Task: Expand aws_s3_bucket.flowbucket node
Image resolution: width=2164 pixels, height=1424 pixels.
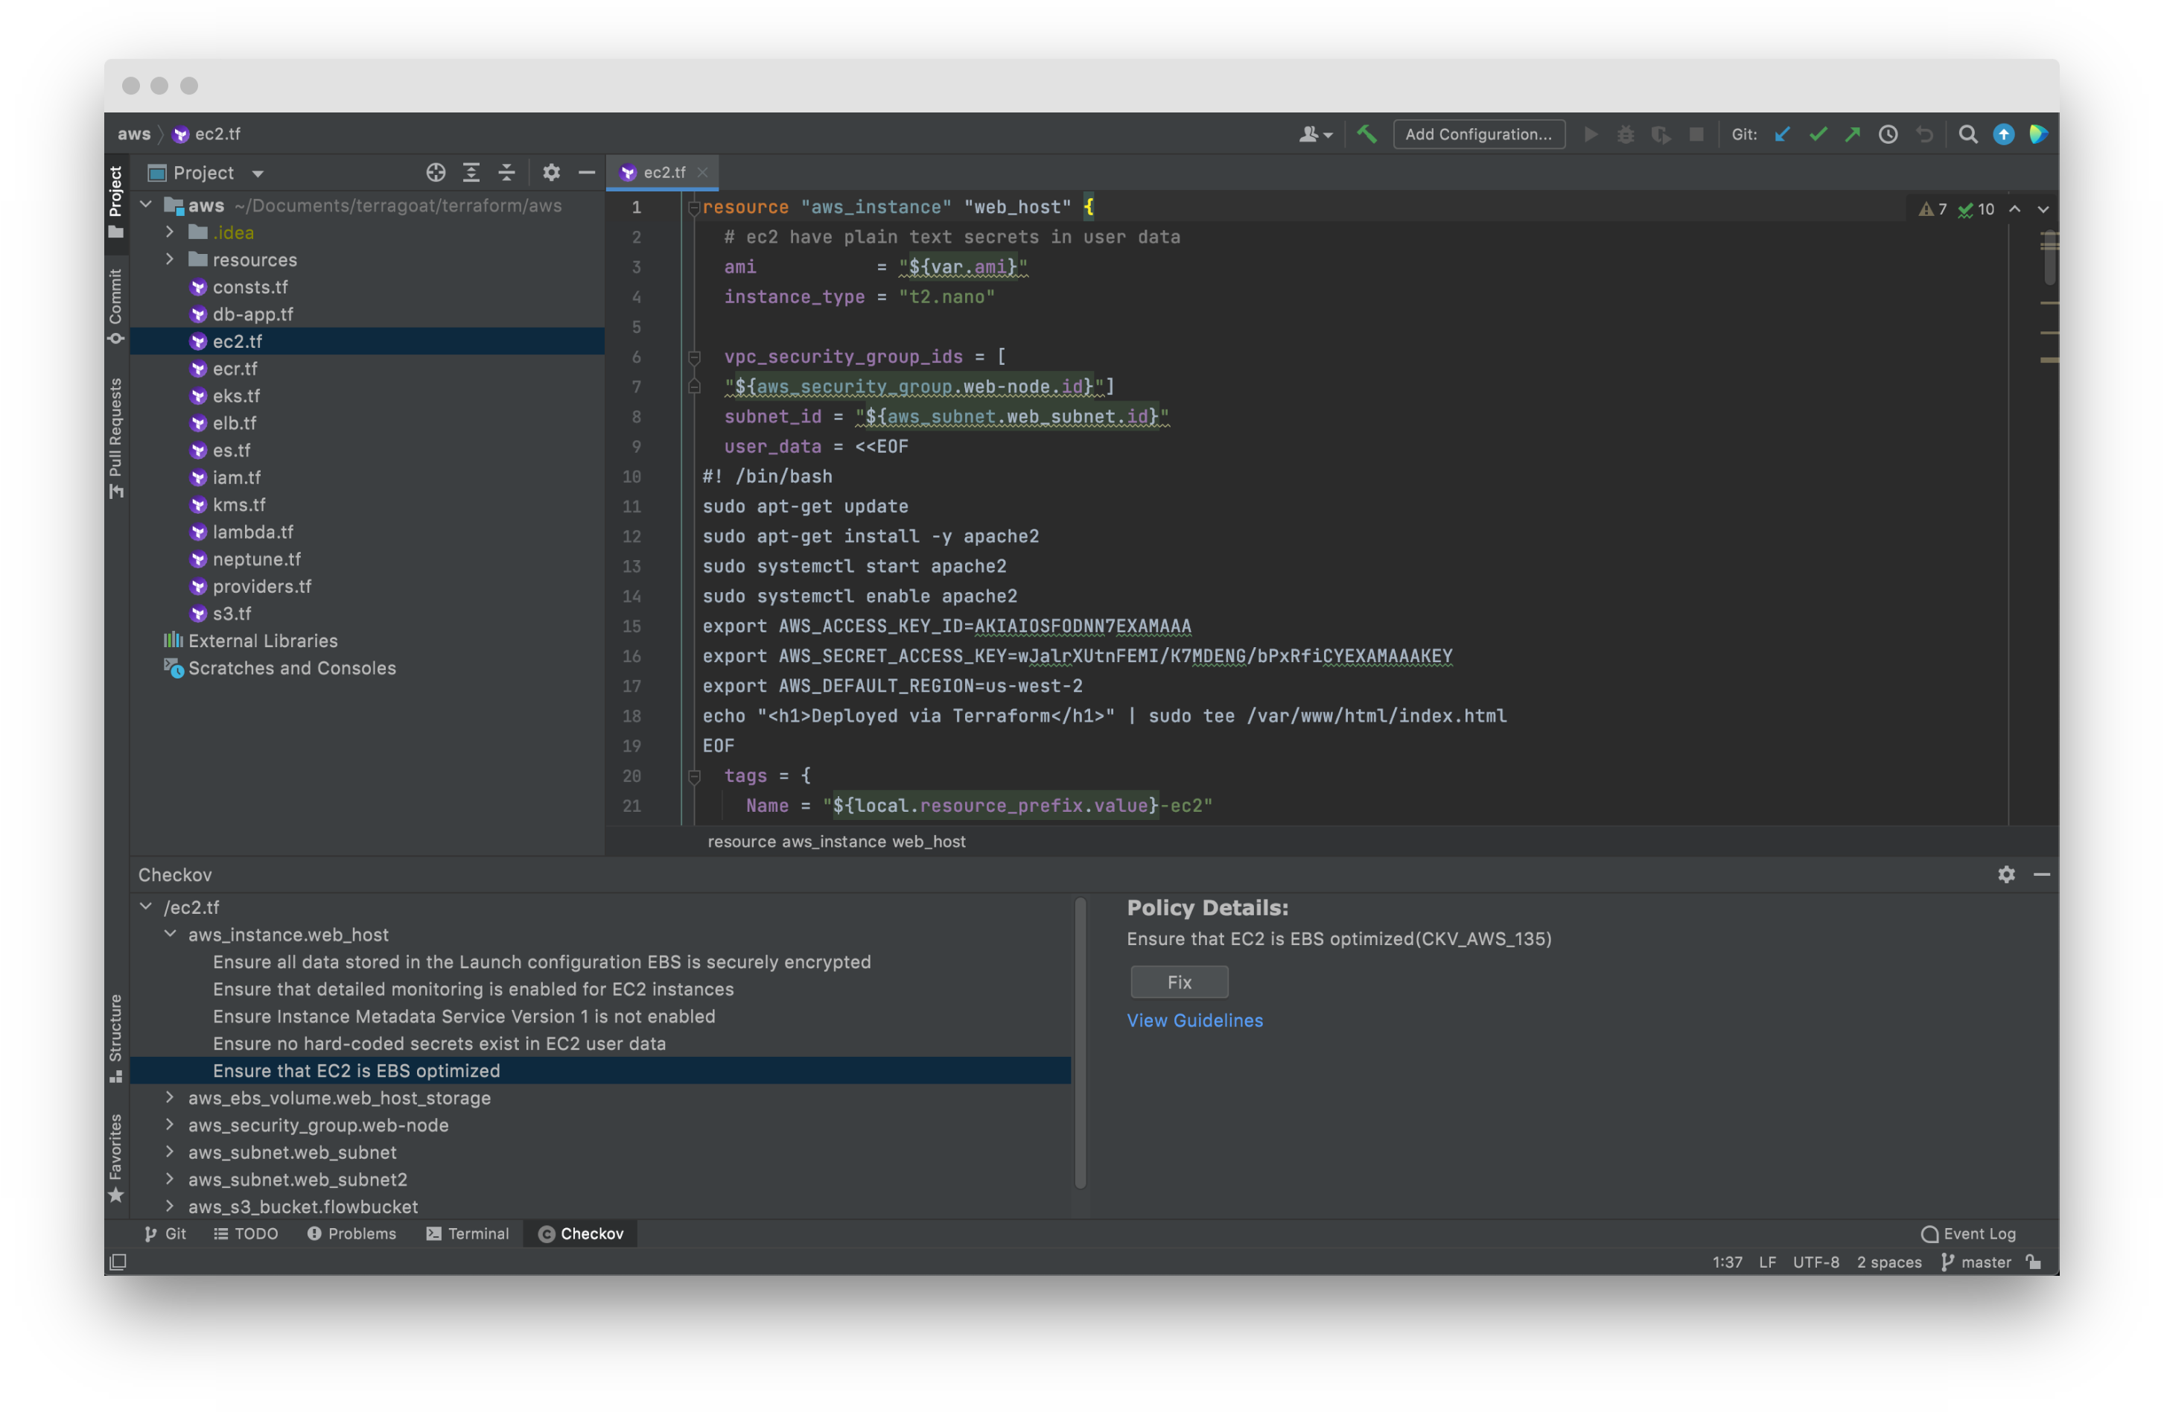Action: [170, 1207]
